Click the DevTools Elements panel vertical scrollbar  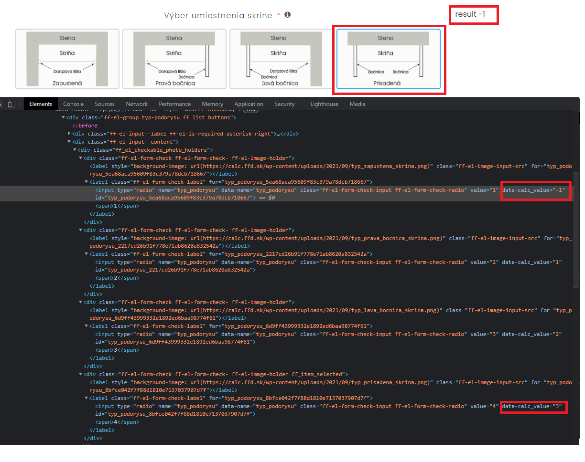coord(577,229)
